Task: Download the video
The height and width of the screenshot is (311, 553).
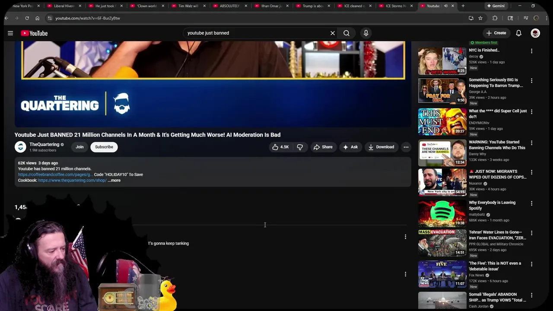Action: (381, 147)
